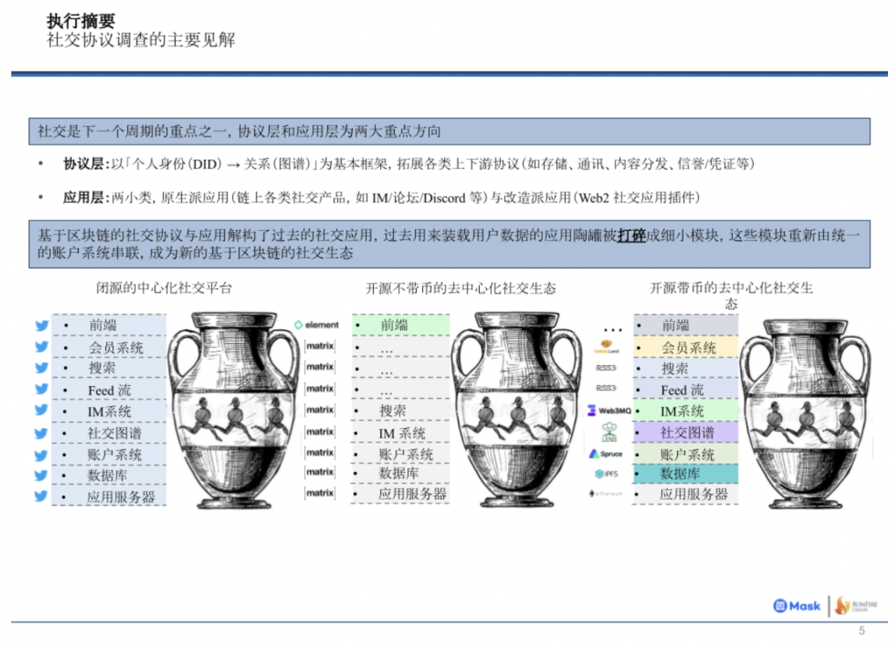895x646 pixels.
Task: Click the IPFS cube logo
Action: 606,474
